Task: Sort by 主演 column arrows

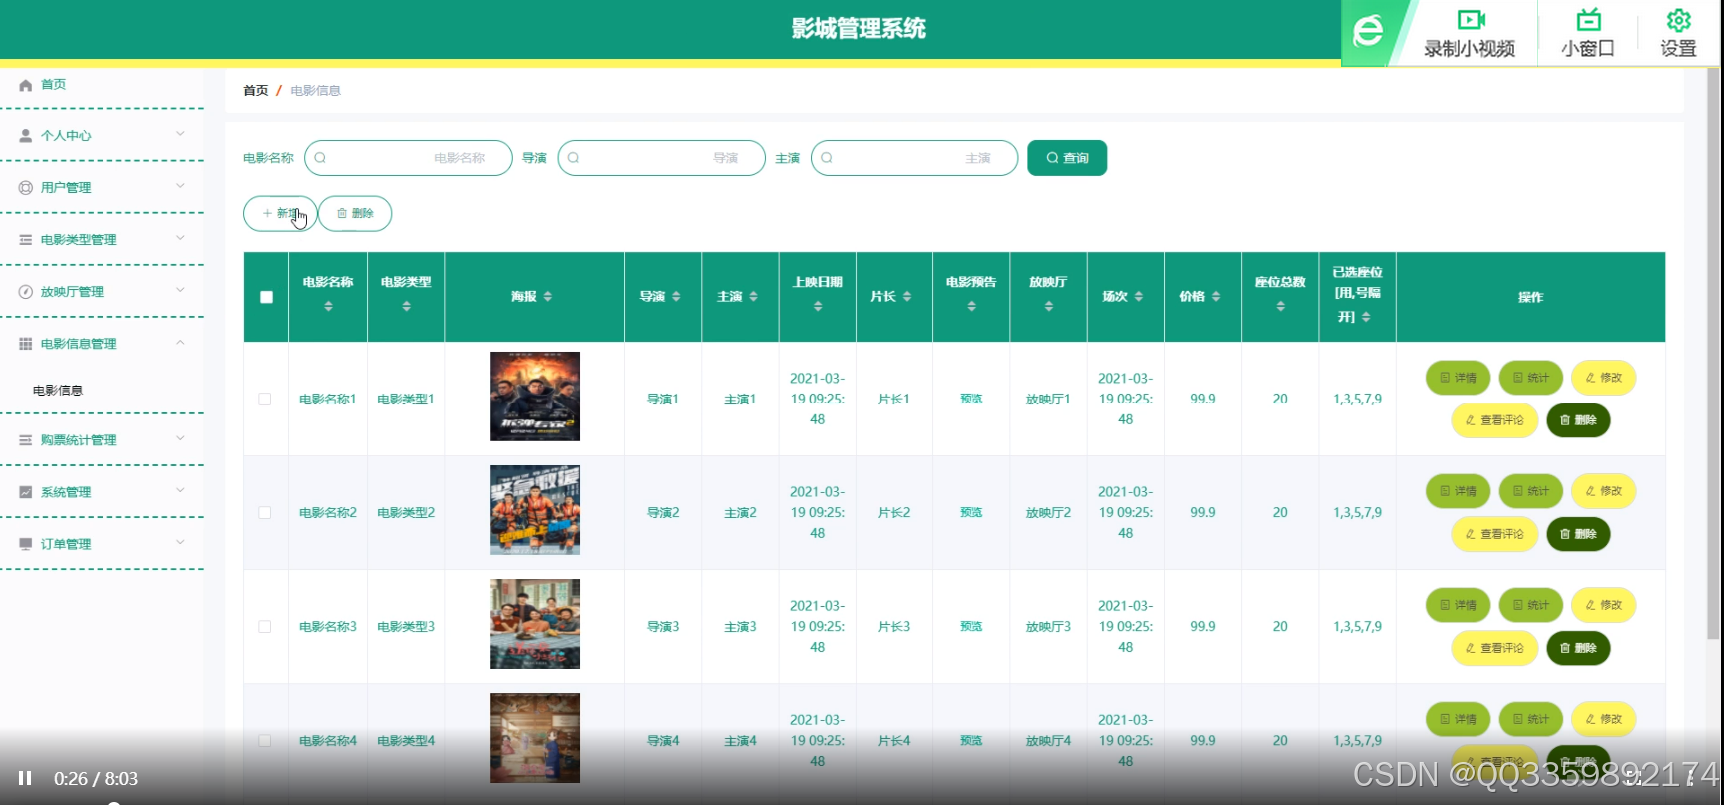Action: point(753,297)
